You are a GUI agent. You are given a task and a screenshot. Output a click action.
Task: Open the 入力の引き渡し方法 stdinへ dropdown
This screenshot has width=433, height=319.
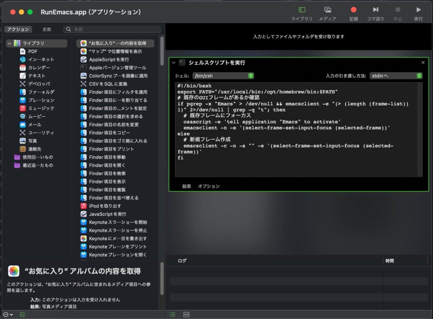click(396, 76)
